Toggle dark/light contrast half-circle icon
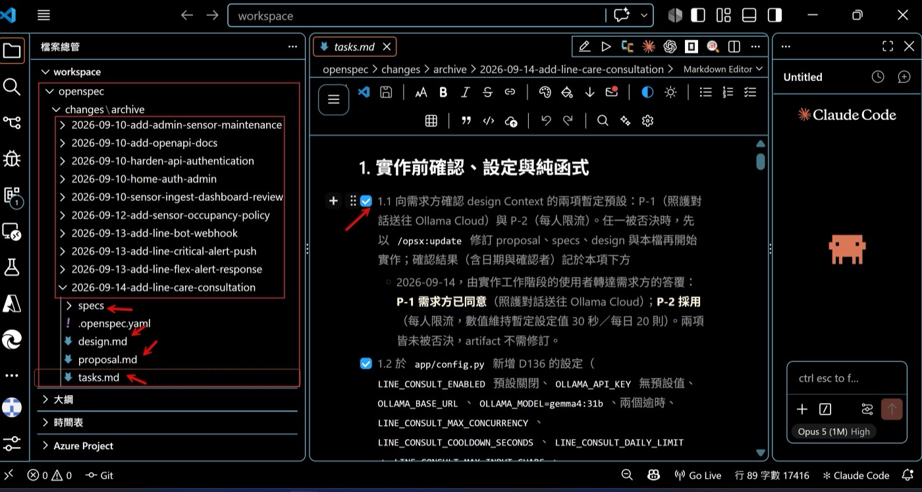Image resolution: width=922 pixels, height=492 pixels. (x=647, y=92)
